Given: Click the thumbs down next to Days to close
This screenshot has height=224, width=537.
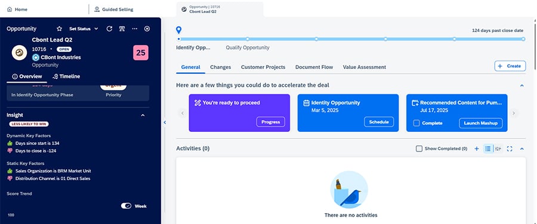Looking at the screenshot, I should tap(10, 151).
